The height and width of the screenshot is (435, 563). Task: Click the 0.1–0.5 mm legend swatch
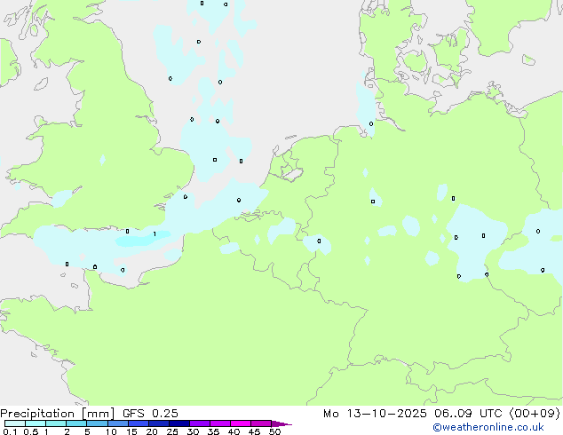[15, 423]
